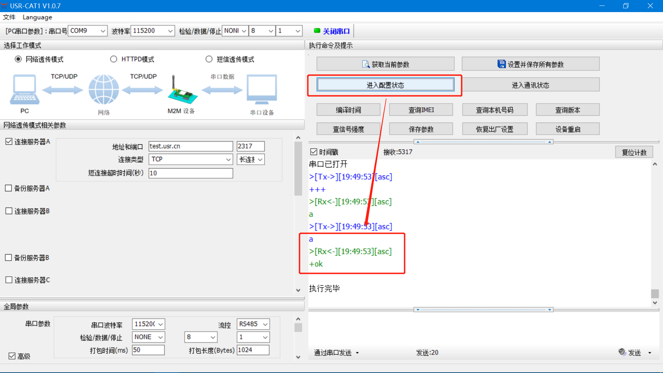Enable 连接服务器B checkbox
The height and width of the screenshot is (373, 663).
click(x=9, y=211)
